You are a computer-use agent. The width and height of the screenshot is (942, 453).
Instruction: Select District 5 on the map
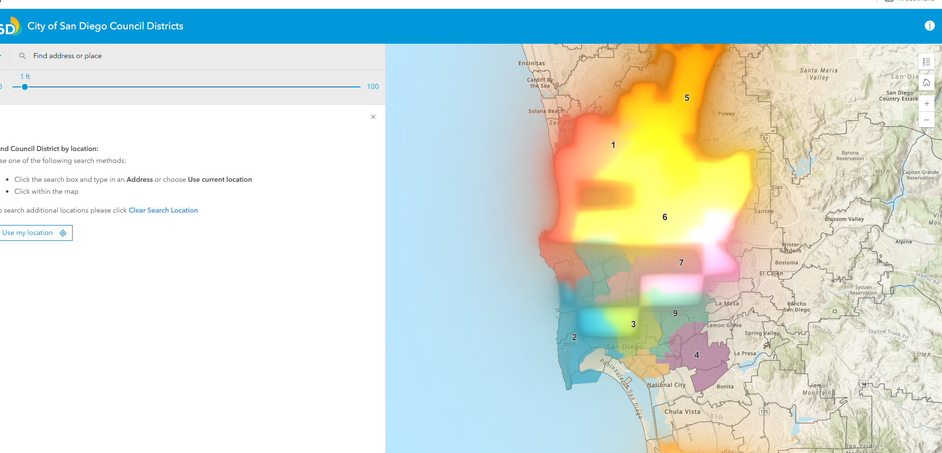(x=687, y=98)
